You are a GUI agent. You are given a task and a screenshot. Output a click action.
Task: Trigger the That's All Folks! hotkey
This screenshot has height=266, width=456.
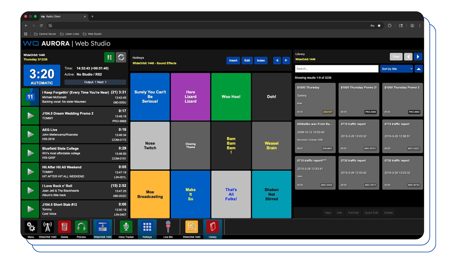[x=231, y=194]
